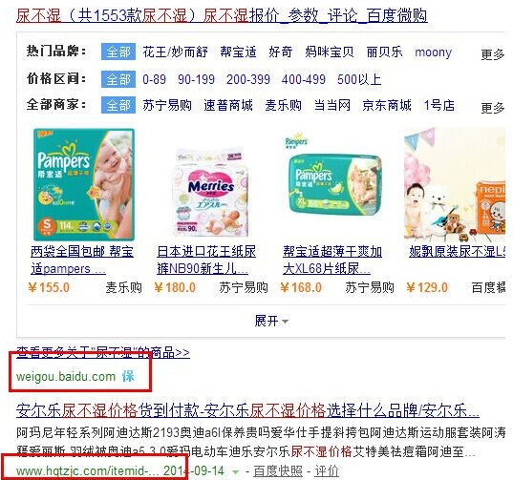Open 安尔乐尿不湿价格 search result title
513x480 pixels.
(x=247, y=410)
